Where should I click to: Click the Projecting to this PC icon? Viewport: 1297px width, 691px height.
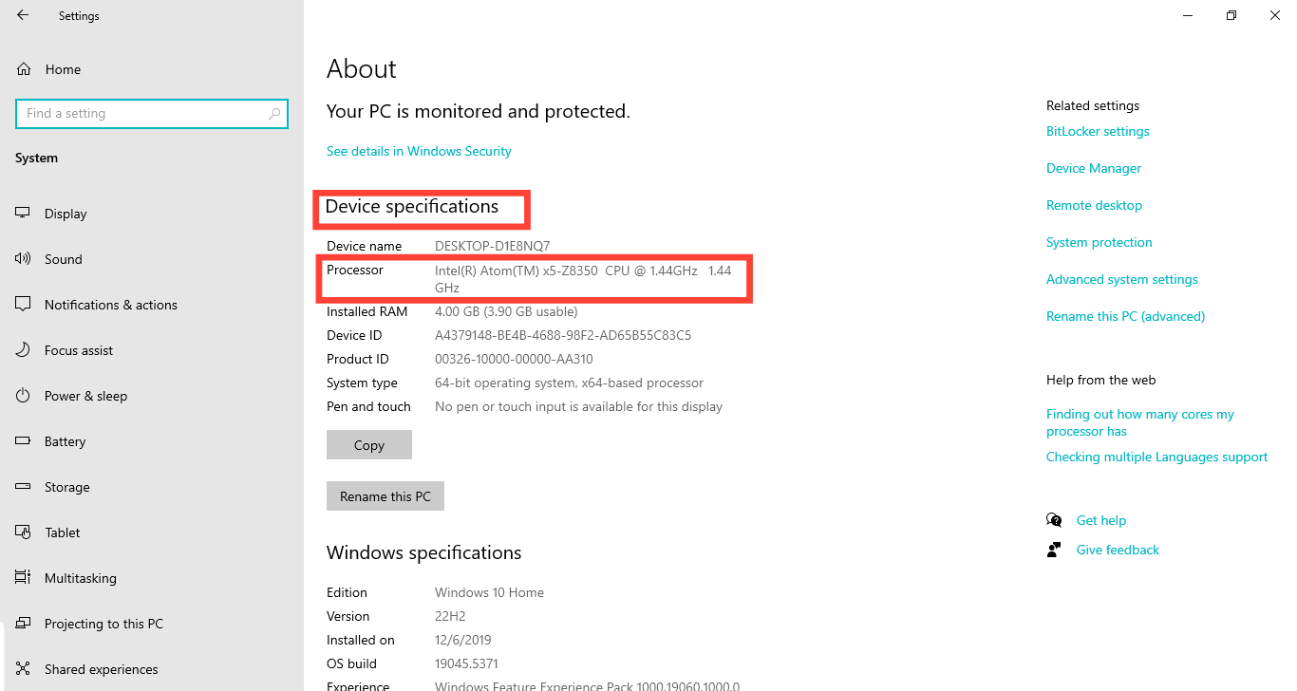24,624
